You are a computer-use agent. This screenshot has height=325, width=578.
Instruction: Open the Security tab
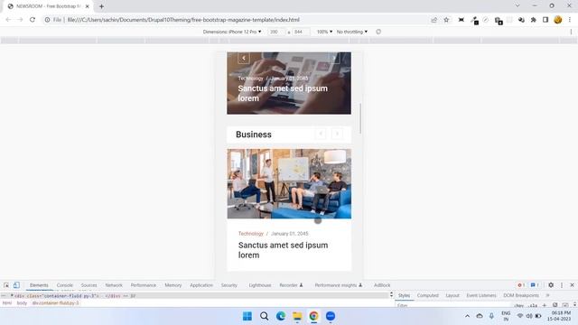pyautogui.click(x=229, y=285)
